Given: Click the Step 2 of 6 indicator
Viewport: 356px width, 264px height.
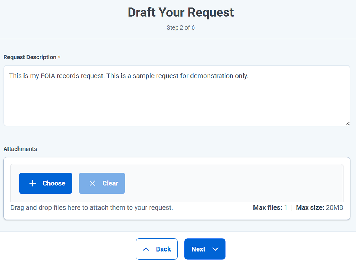Looking at the screenshot, I should (180, 27).
